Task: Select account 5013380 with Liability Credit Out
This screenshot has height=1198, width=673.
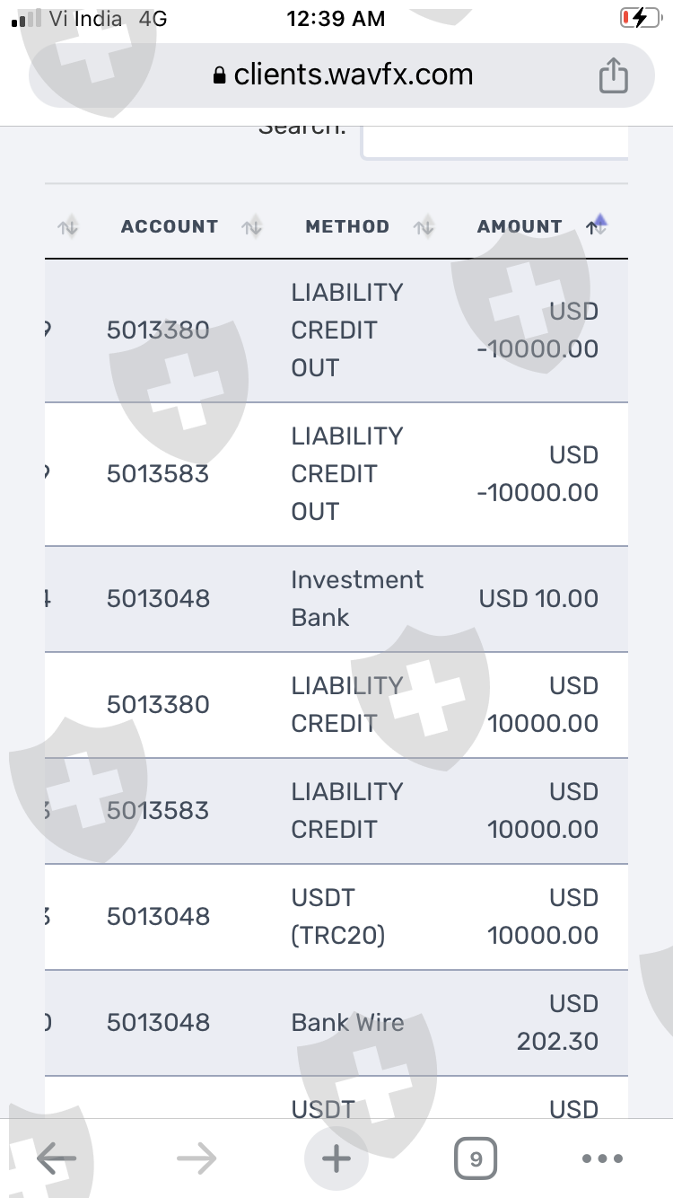Action: (x=158, y=330)
